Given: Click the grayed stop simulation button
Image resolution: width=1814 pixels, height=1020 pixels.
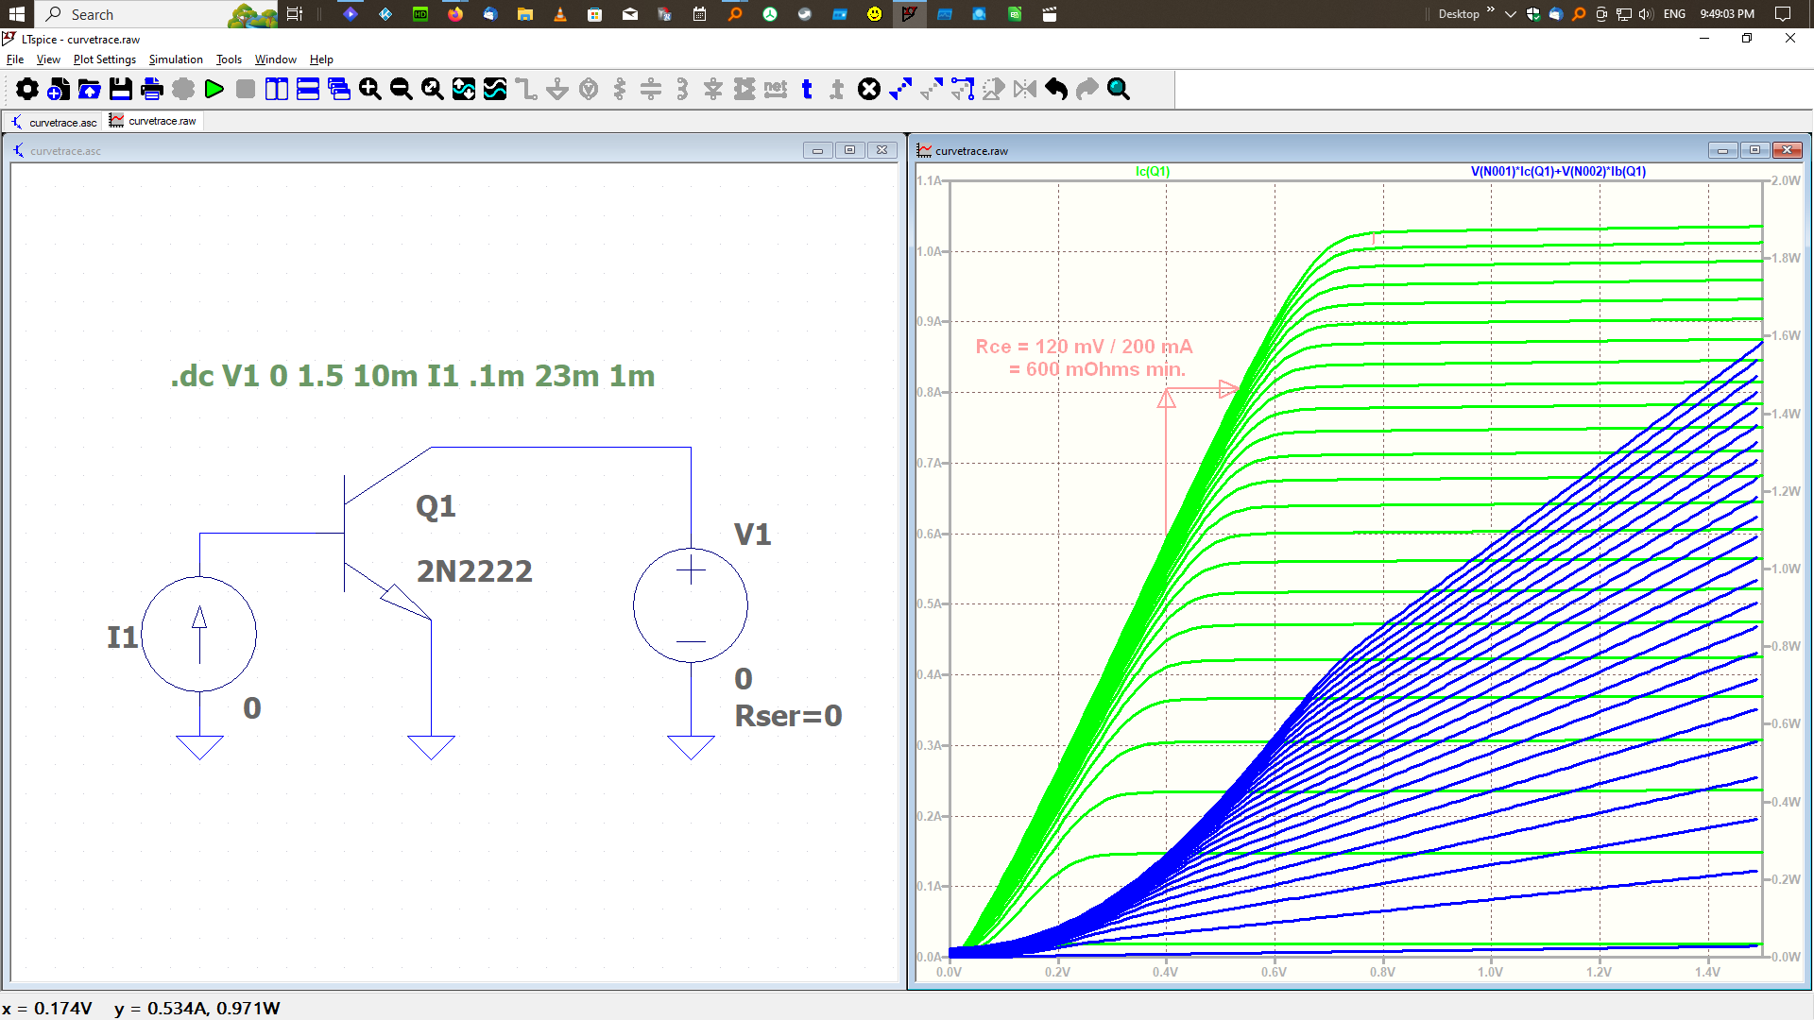Looking at the screenshot, I should click(x=246, y=89).
